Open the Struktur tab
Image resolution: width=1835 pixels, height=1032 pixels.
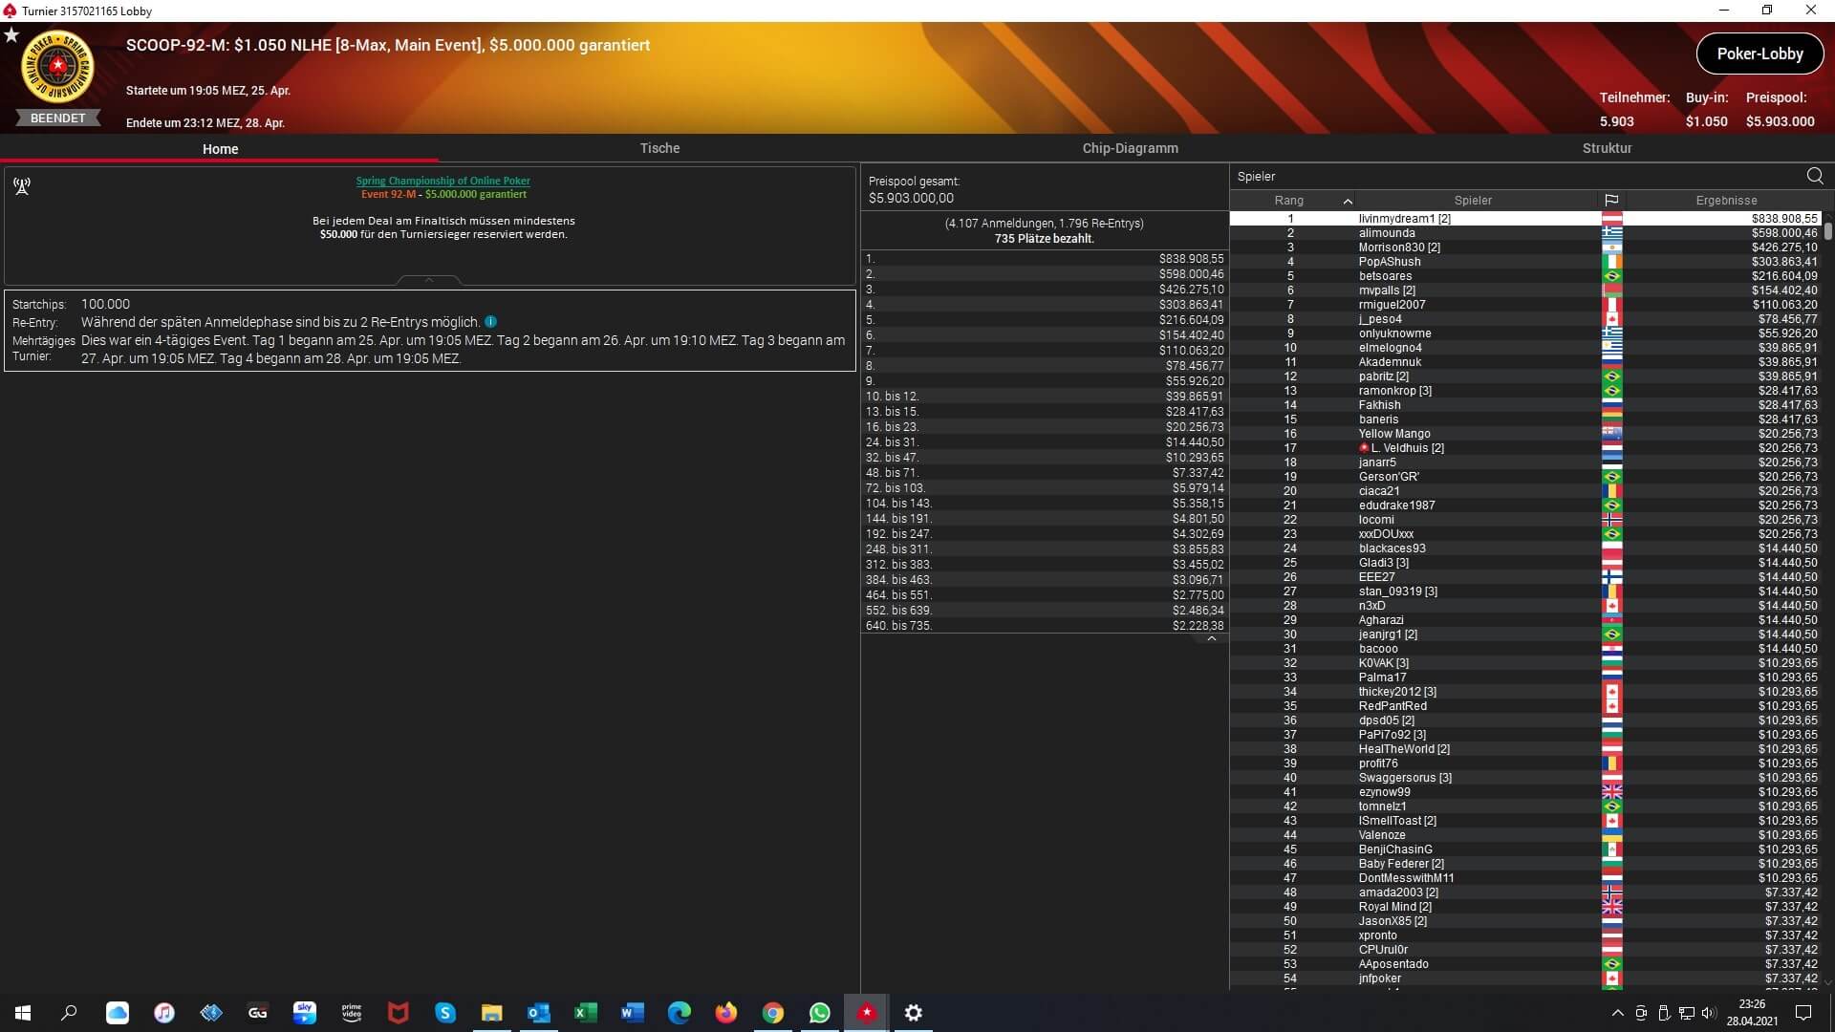(1607, 148)
